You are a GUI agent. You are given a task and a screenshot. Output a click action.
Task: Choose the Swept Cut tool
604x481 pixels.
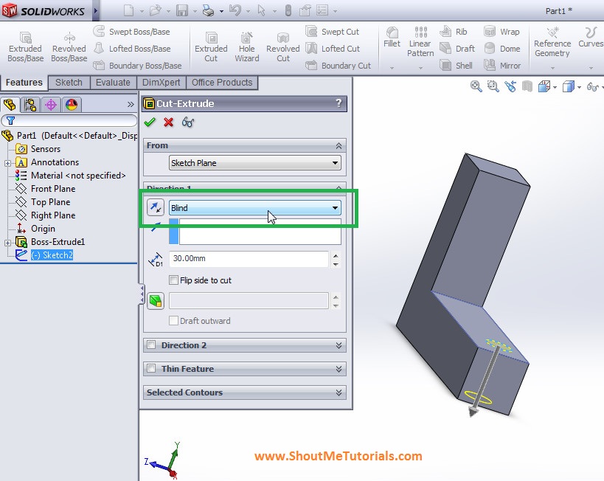point(332,32)
